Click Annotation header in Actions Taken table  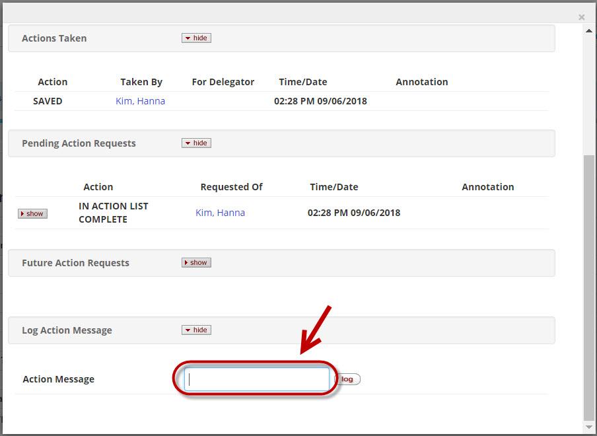click(422, 82)
